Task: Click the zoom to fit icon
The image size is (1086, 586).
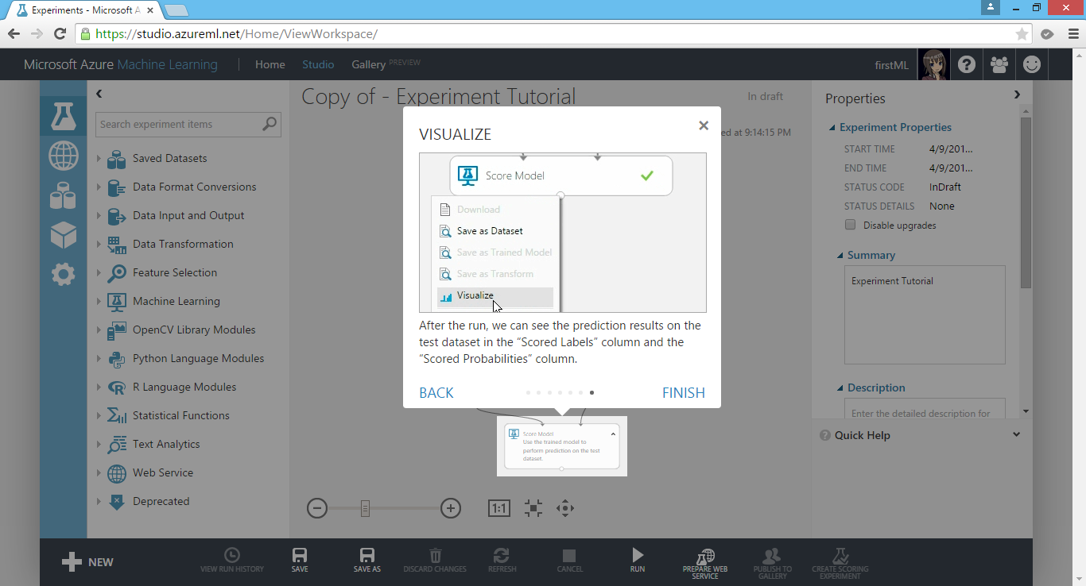Action: (x=533, y=508)
